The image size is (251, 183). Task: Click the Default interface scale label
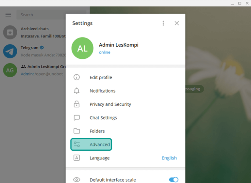(x=113, y=180)
